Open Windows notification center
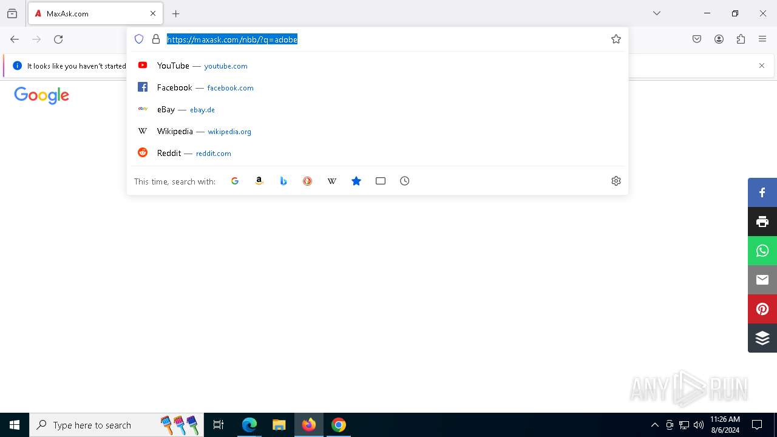 pos(757,425)
